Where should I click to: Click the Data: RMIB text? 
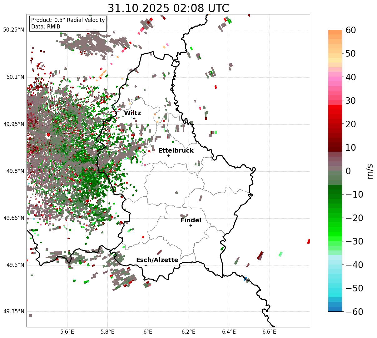click(46, 27)
